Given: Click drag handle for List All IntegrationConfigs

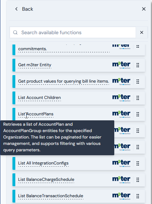Looking at the screenshot, I should click(138, 163).
